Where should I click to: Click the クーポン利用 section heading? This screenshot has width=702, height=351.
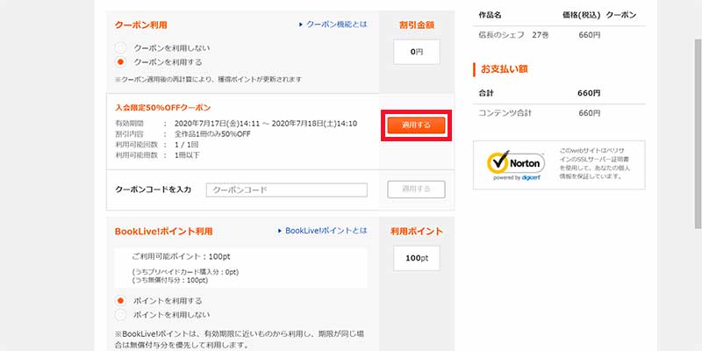pos(141,25)
